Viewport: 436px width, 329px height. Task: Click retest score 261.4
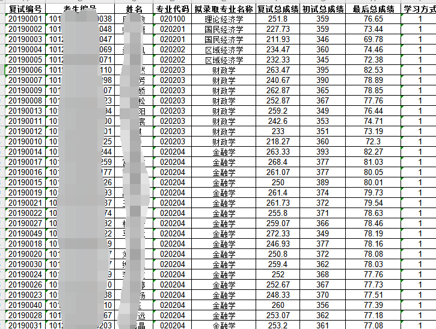point(278,192)
